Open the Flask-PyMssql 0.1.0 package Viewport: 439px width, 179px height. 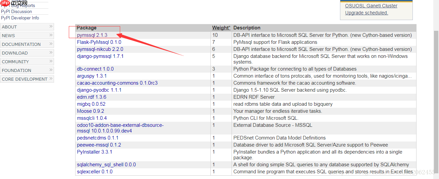point(99,42)
